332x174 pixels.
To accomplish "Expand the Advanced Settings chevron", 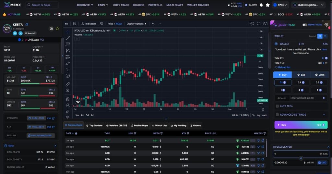I will (324, 115).
